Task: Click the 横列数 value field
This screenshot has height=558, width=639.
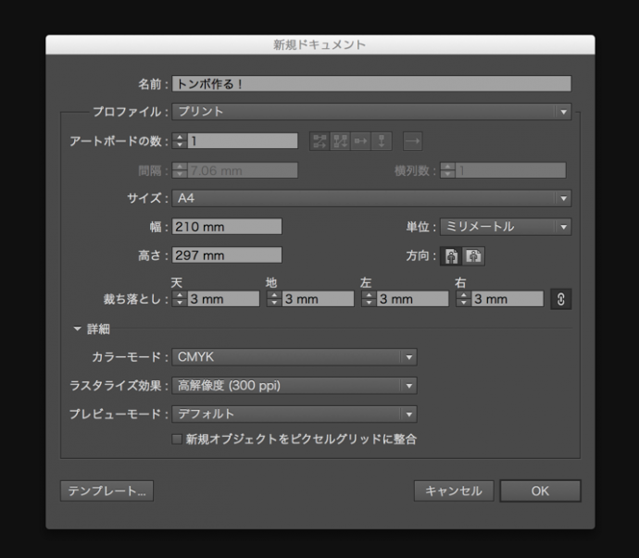Action: click(510, 170)
